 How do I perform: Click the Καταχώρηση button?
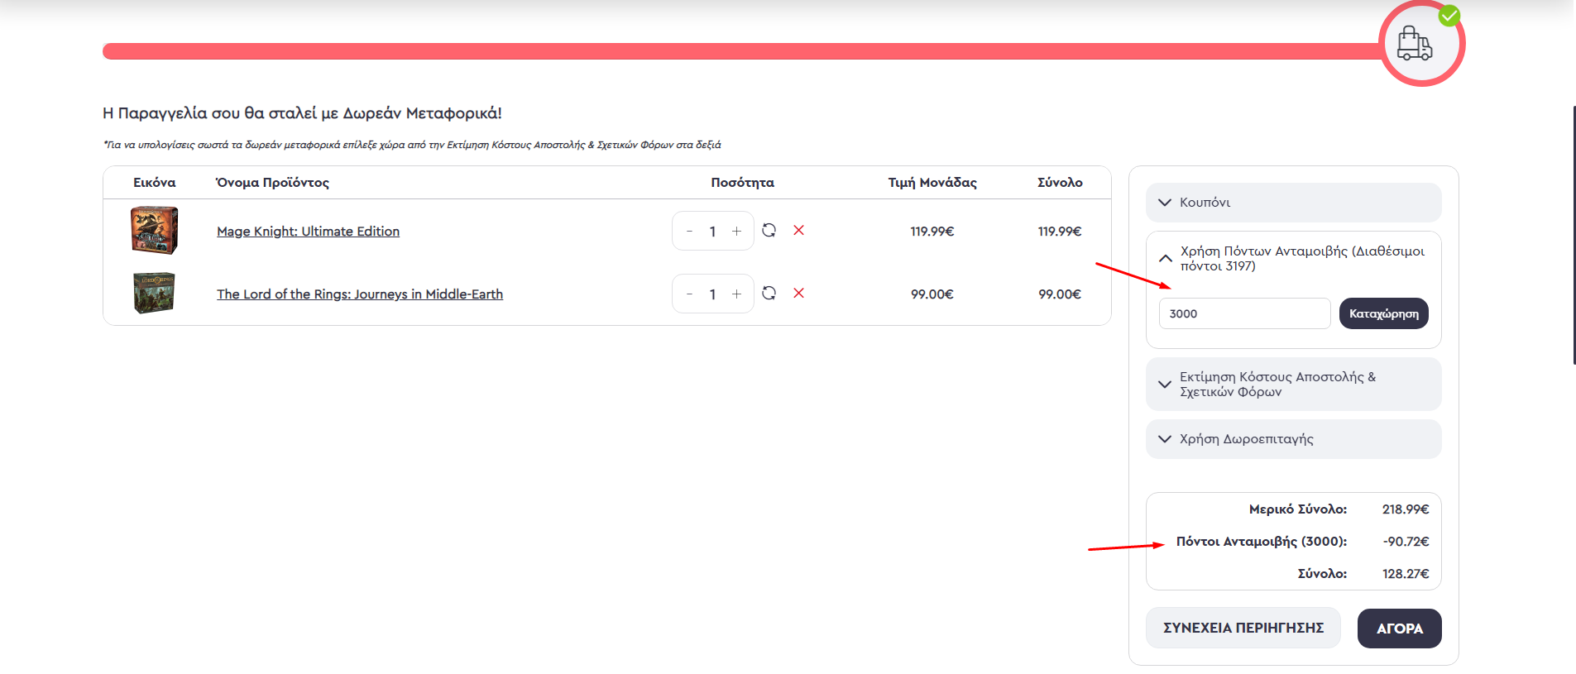pyautogui.click(x=1383, y=313)
